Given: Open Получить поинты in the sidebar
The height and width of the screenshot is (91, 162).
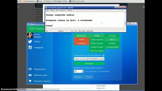Looking at the screenshot, I should tap(40, 81).
